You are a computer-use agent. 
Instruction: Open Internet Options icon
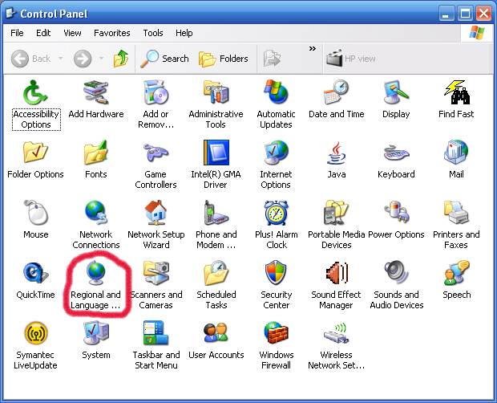pos(276,153)
